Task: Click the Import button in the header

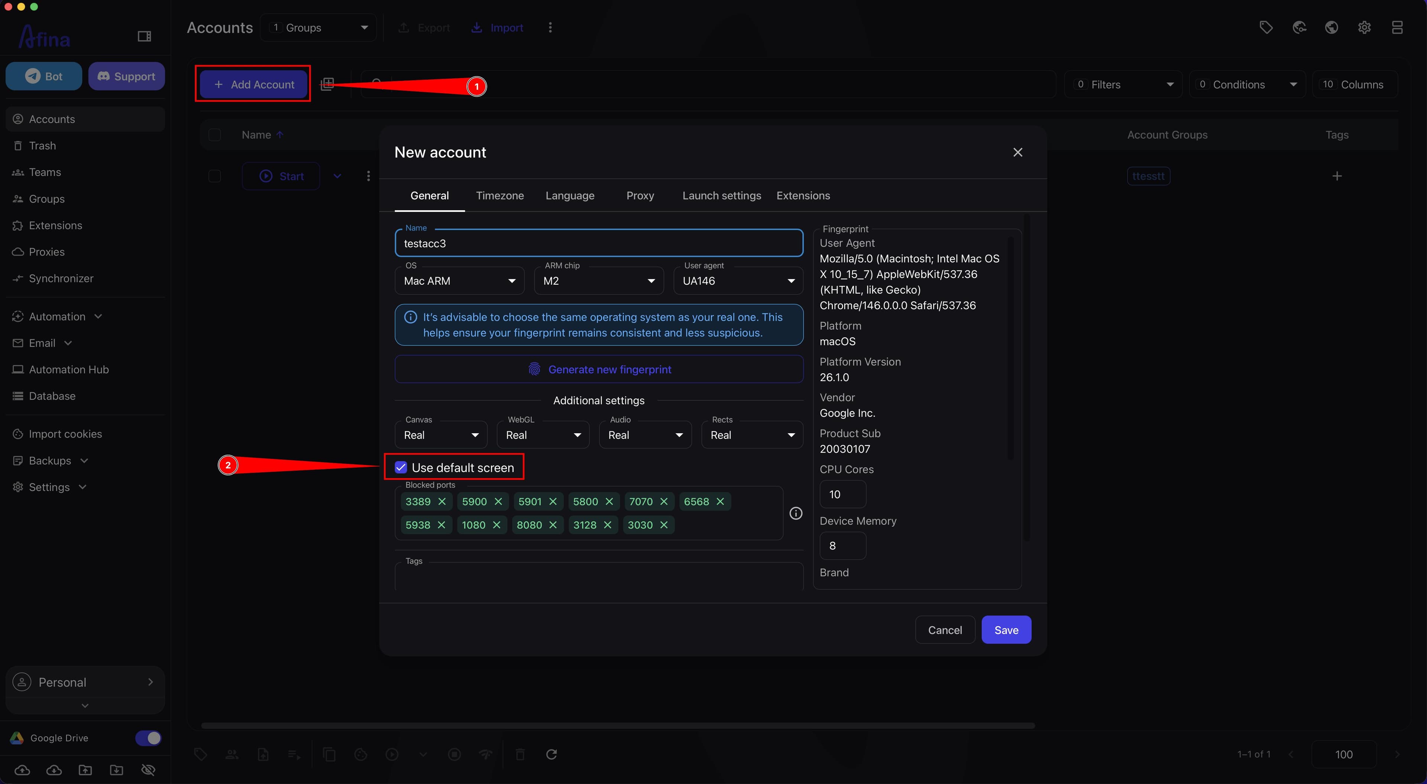Action: coord(497,28)
